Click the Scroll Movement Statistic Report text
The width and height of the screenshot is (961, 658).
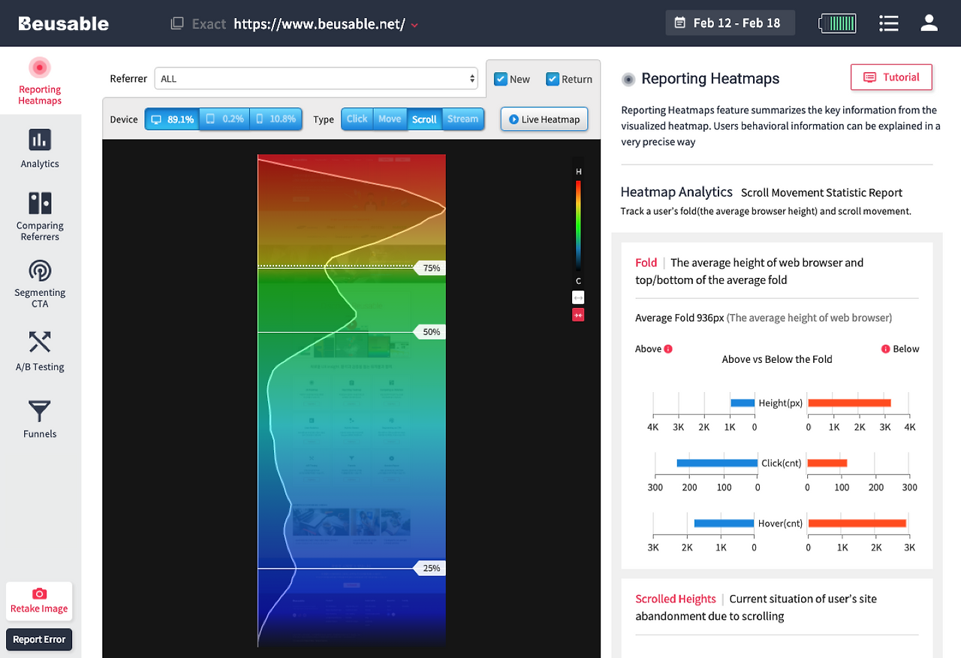[x=821, y=193]
